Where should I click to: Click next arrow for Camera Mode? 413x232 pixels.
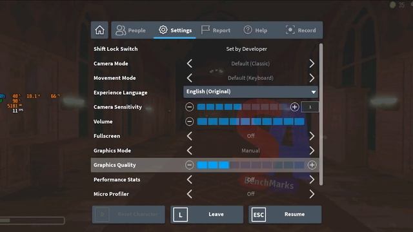click(312, 63)
